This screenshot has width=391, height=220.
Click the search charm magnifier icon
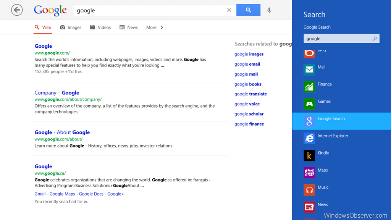tap(375, 39)
